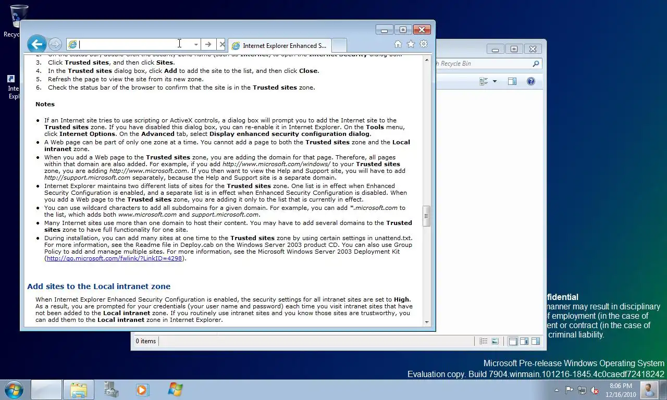Viewport: 667px width, 400px height.
Task: Open the Server Manager taskbar icon
Action: (x=111, y=390)
